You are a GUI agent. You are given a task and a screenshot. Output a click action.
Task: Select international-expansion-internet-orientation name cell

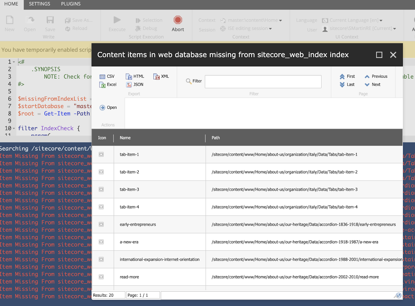160,259
